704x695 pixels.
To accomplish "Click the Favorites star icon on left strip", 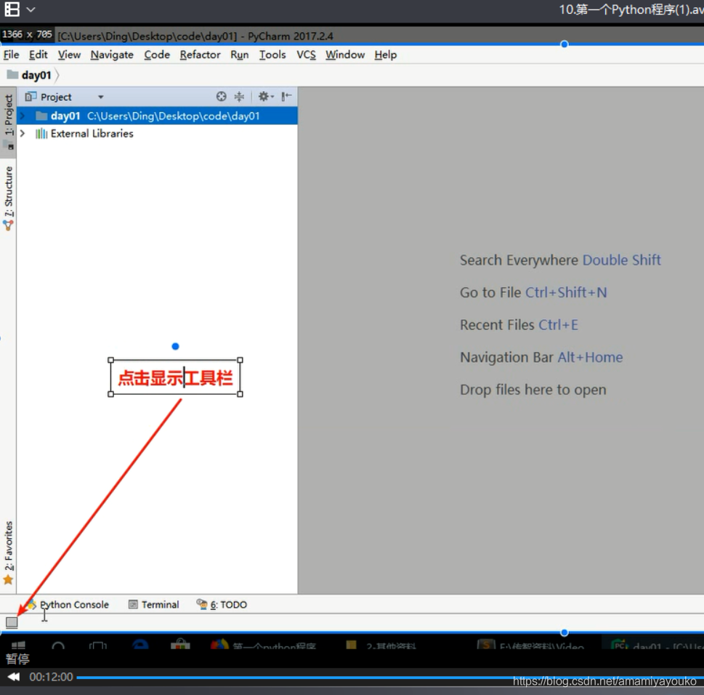I will point(8,580).
